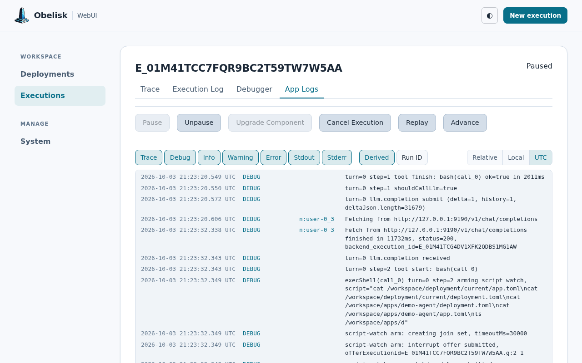Screen dimensions: 582x363
Task: Click execution ID E_01M41TCC7FQR9BC2T59TW7W5AA heading
Action: coord(238,69)
